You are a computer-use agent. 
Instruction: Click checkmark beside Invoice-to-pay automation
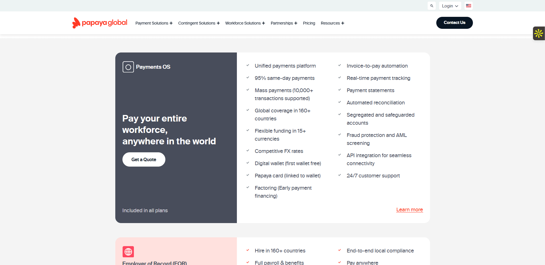click(x=340, y=66)
